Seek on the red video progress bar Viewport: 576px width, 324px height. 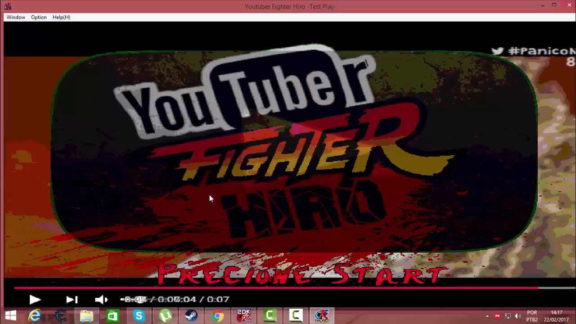coord(295,288)
